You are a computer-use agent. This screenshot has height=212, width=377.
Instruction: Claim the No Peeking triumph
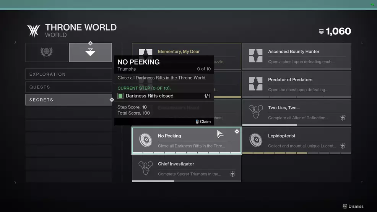point(203,121)
